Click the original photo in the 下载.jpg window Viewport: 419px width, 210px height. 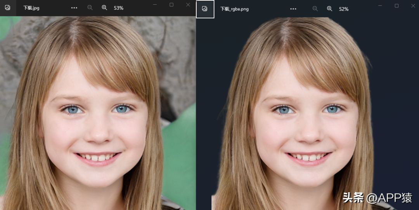pyautogui.click(x=98, y=113)
